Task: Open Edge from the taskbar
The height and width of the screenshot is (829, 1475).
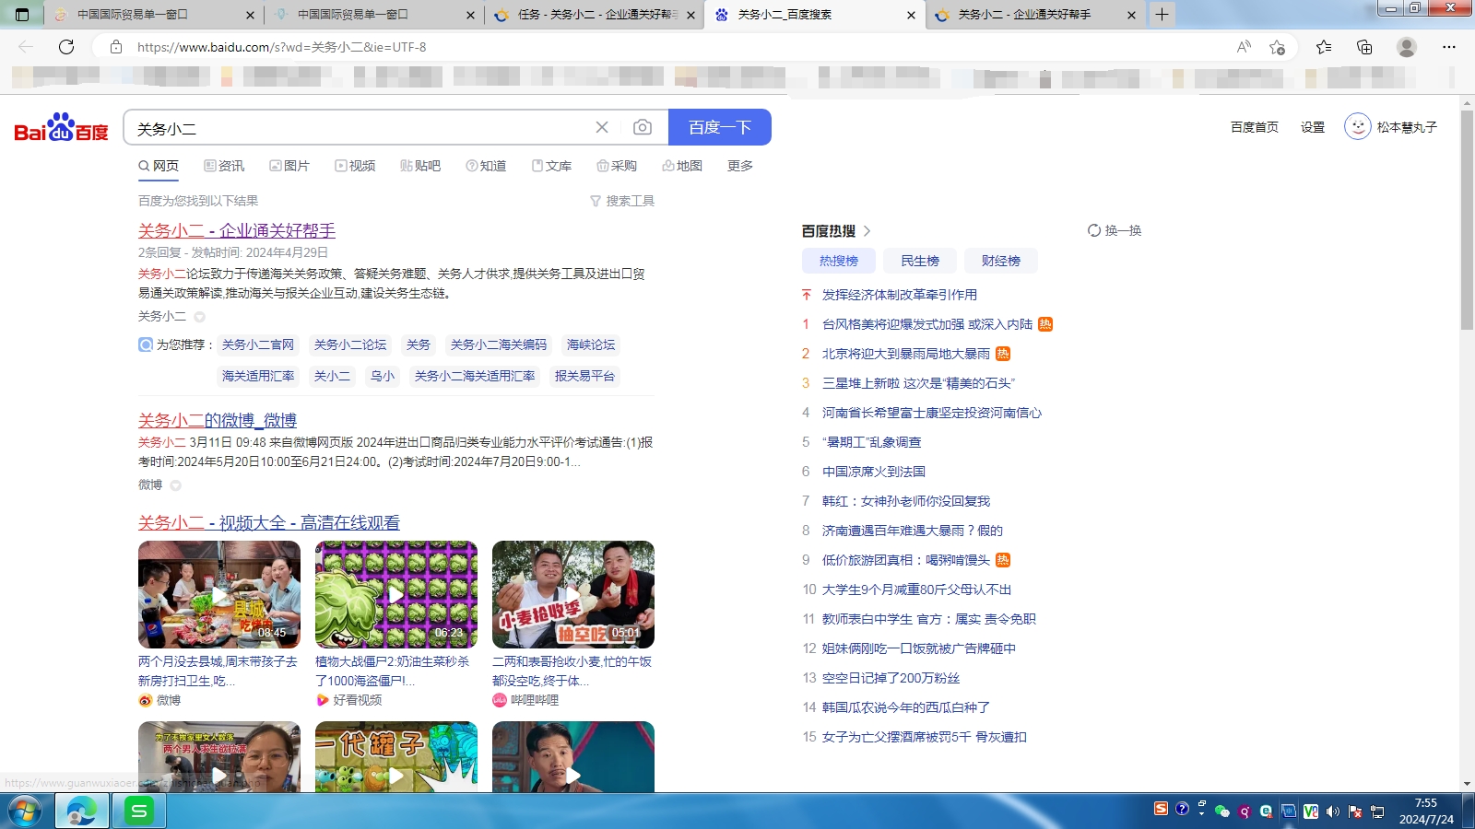Action: click(81, 811)
